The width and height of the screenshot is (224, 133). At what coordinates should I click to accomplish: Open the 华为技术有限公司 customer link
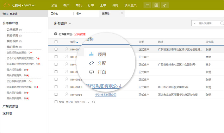(106, 94)
